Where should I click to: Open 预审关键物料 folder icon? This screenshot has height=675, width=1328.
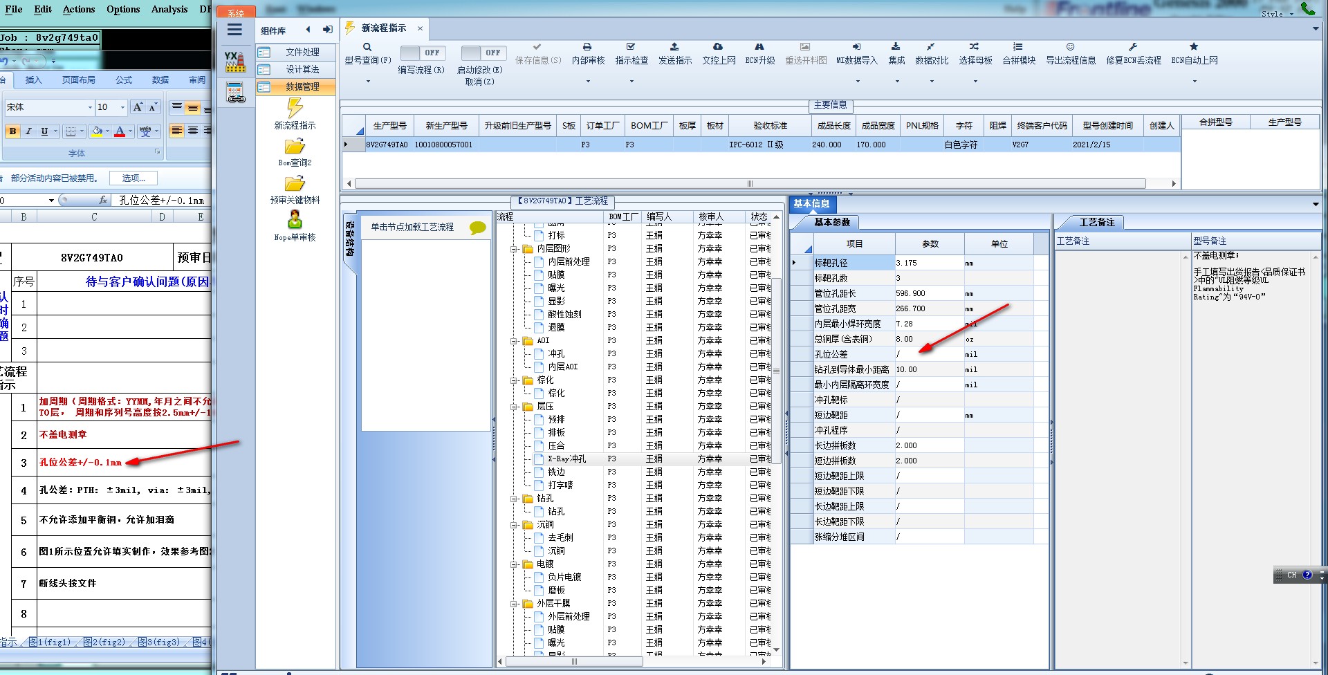coord(295,184)
